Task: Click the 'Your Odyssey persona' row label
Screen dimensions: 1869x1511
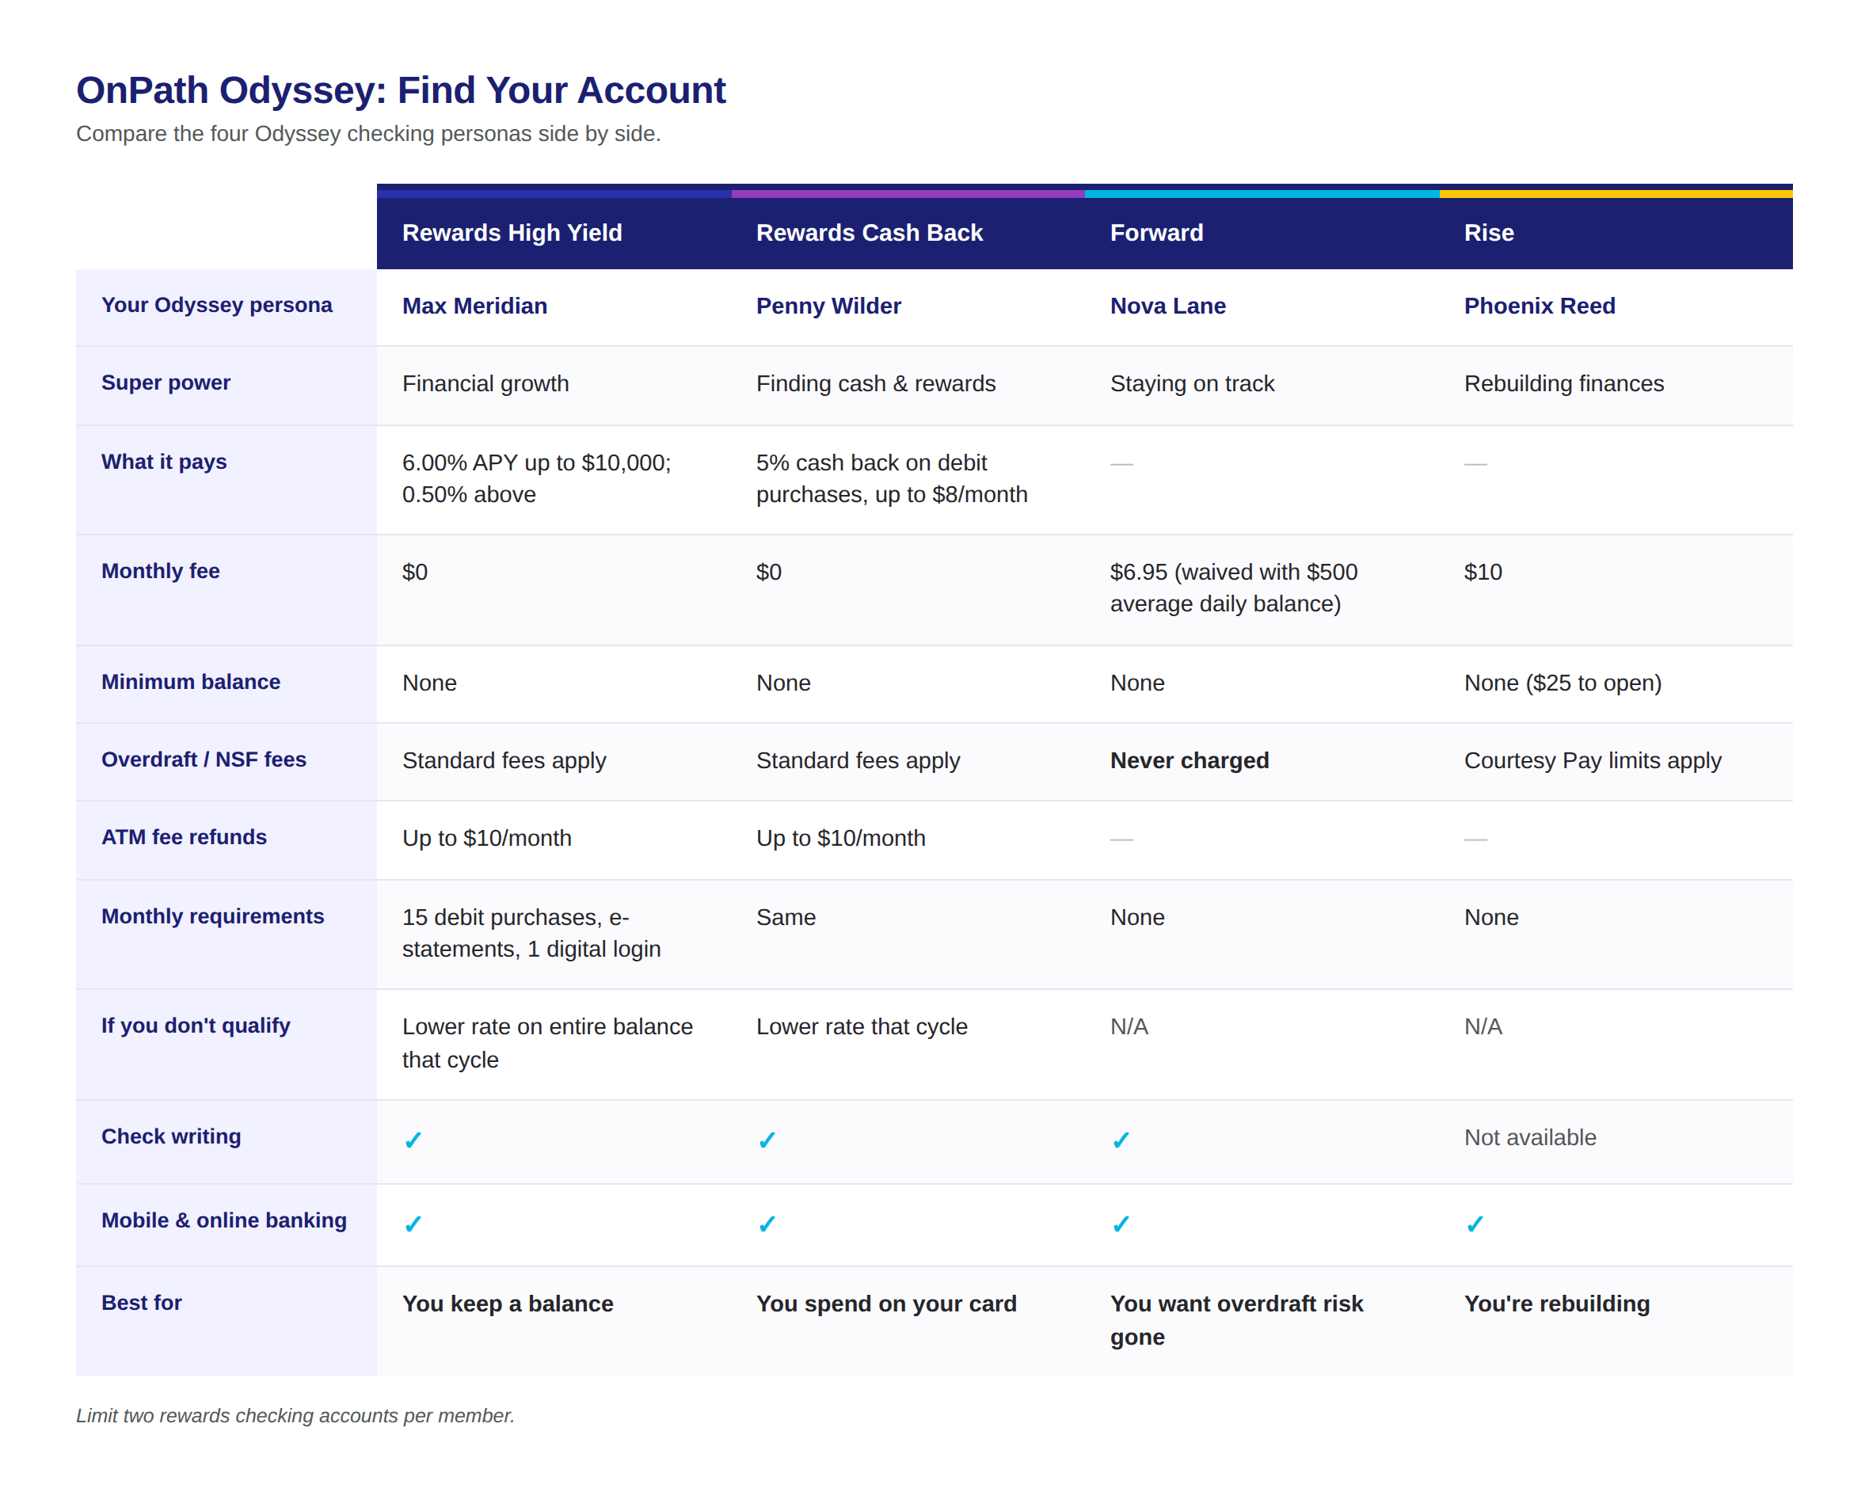Action: 217,305
